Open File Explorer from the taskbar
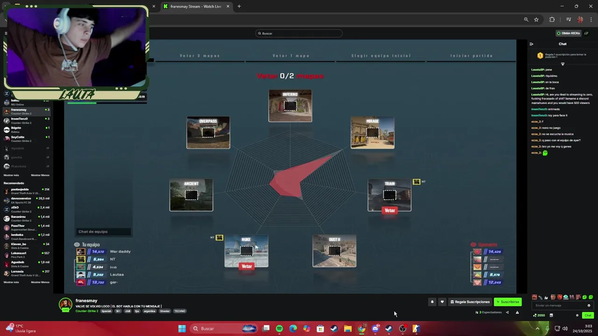Screen dimensions: 598x336 coord(348,329)
